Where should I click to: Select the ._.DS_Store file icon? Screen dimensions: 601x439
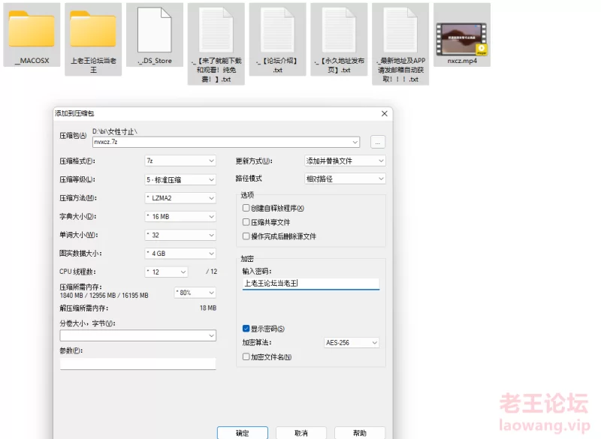coord(155,31)
